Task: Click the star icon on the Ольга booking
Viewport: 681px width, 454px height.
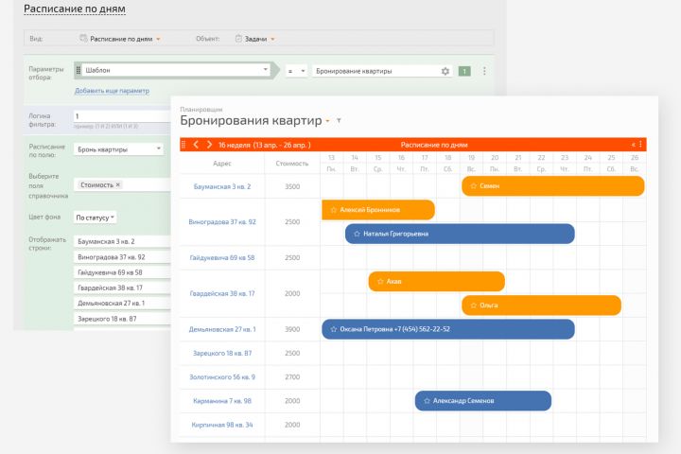Action: tap(474, 306)
